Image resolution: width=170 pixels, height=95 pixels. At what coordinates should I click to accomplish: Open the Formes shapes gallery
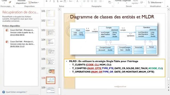[118, 2]
